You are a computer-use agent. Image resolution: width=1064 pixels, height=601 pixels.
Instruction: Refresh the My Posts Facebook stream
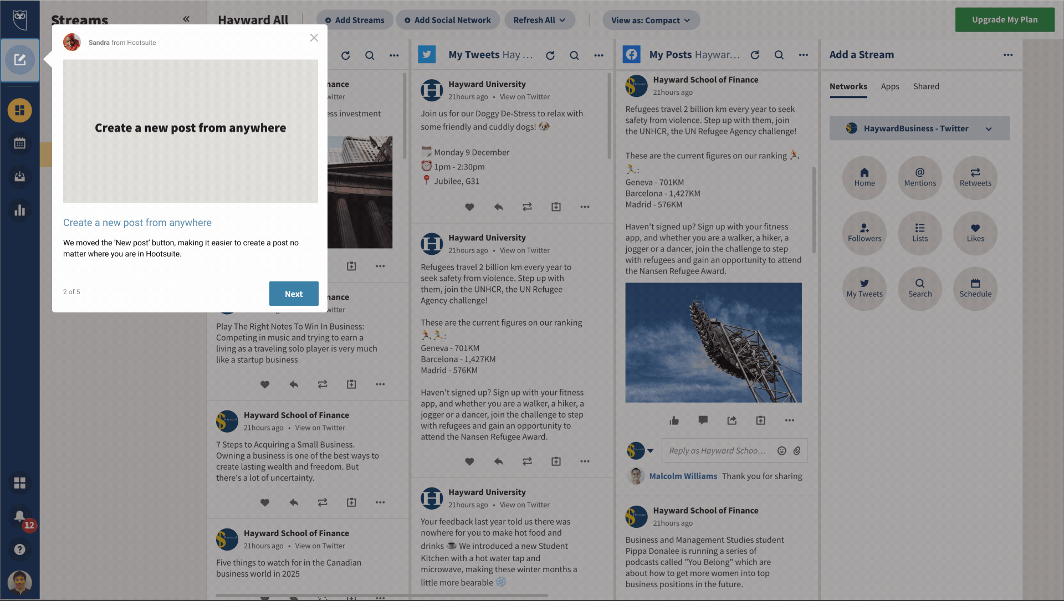(x=755, y=55)
